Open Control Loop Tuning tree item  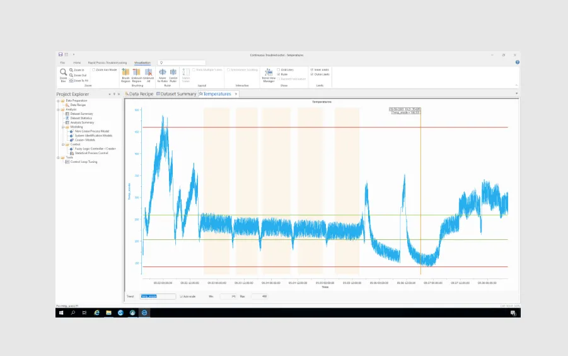pos(81,162)
